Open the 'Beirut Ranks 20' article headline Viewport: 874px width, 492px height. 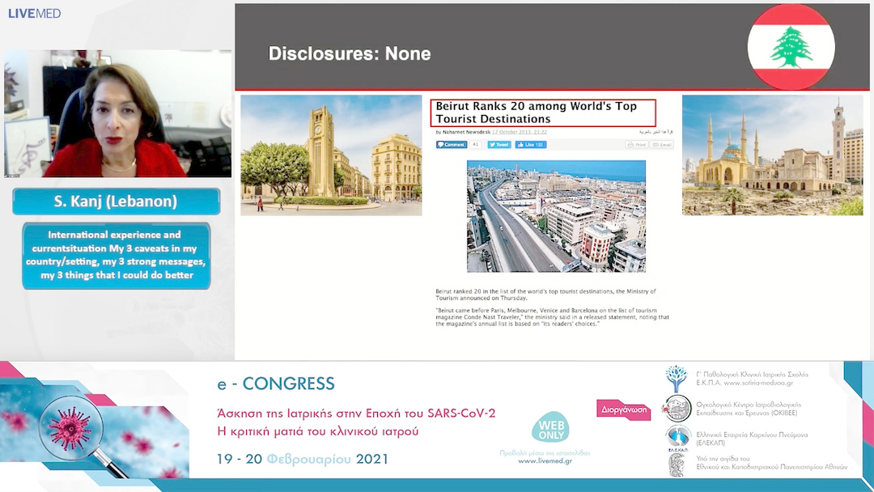pyautogui.click(x=543, y=112)
